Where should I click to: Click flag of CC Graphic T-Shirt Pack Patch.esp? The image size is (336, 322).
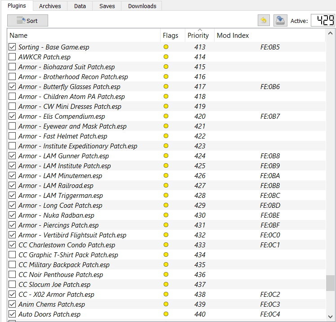166,255
